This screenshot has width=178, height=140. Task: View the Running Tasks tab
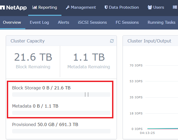[161, 22]
